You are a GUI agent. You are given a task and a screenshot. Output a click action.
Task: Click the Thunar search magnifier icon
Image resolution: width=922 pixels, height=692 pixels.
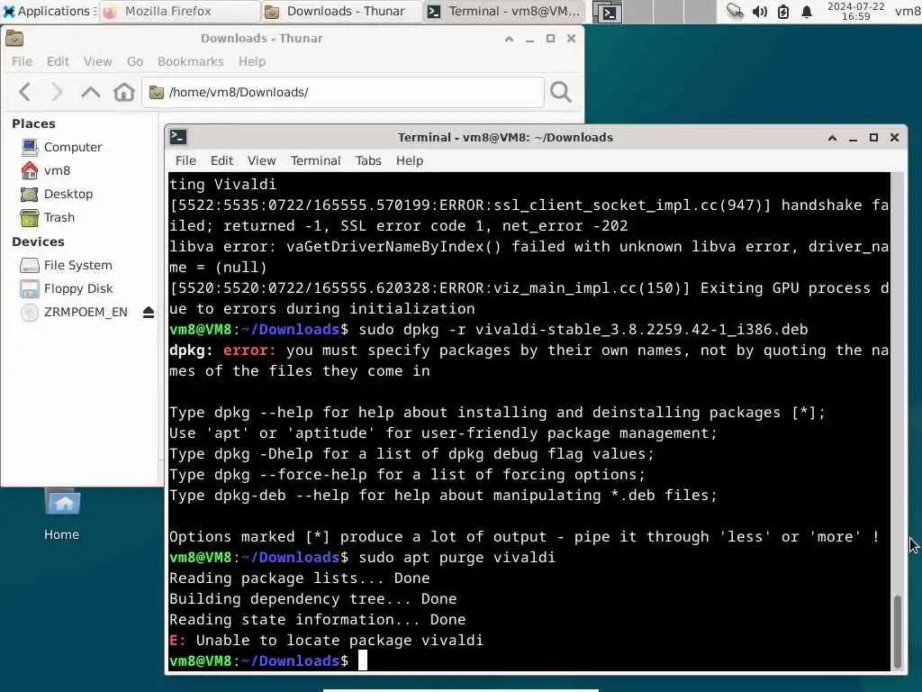[x=560, y=92]
